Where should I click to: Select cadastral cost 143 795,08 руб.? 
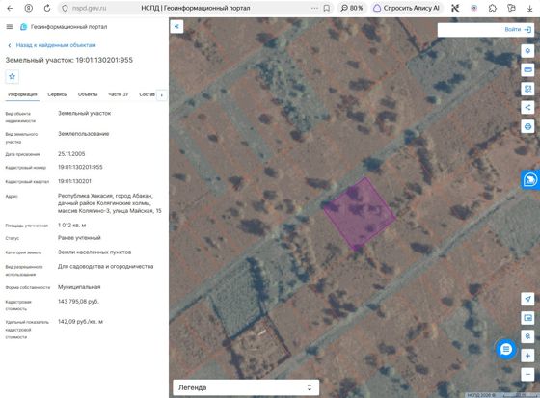tap(78, 302)
